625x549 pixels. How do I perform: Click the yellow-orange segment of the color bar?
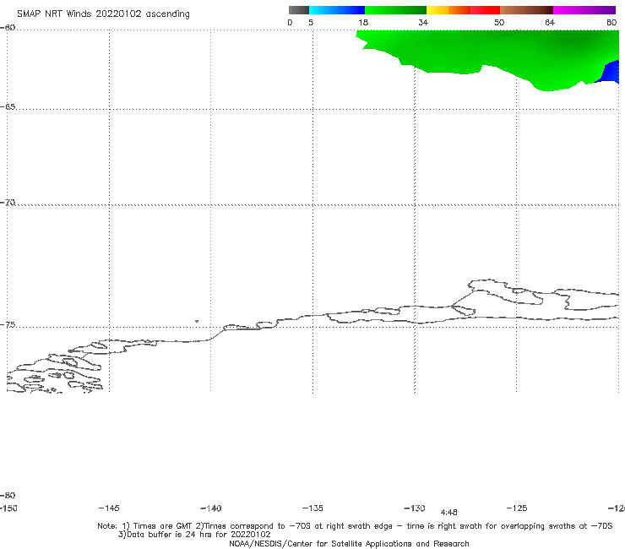(448, 10)
